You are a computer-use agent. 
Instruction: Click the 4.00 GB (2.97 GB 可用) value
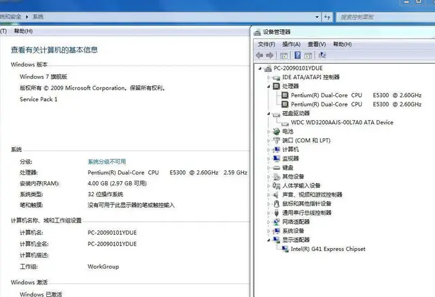[x=117, y=184]
